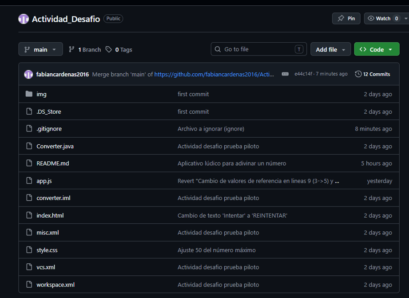Open the misc.xml file

point(48,233)
